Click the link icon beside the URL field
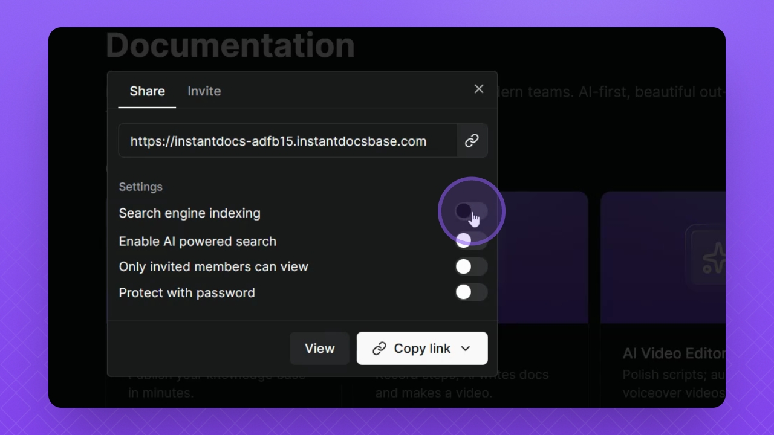The height and width of the screenshot is (435, 774). [472, 141]
